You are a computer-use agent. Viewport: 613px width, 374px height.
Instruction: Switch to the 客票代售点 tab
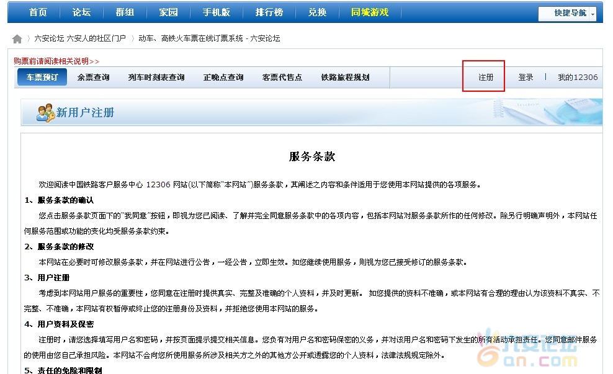pyautogui.click(x=282, y=78)
